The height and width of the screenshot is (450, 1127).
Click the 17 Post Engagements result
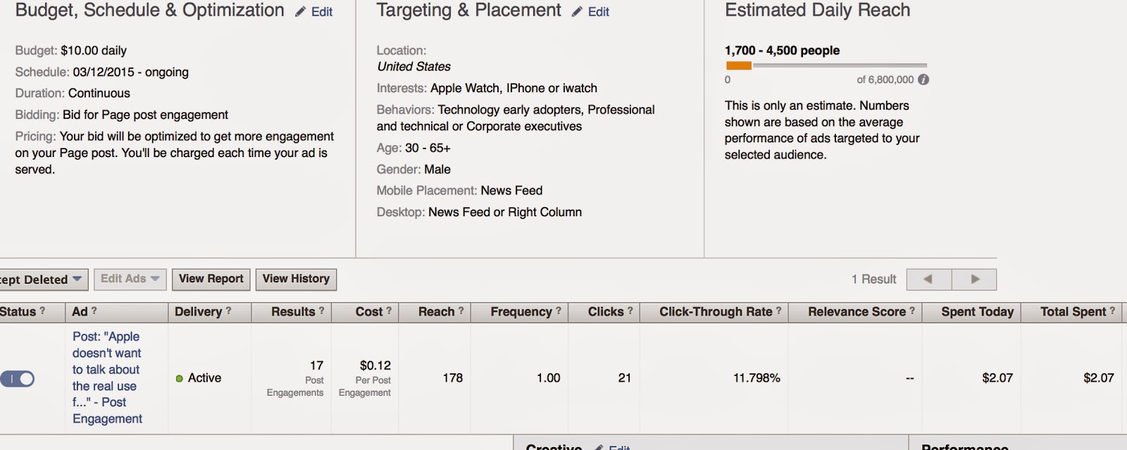click(295, 379)
